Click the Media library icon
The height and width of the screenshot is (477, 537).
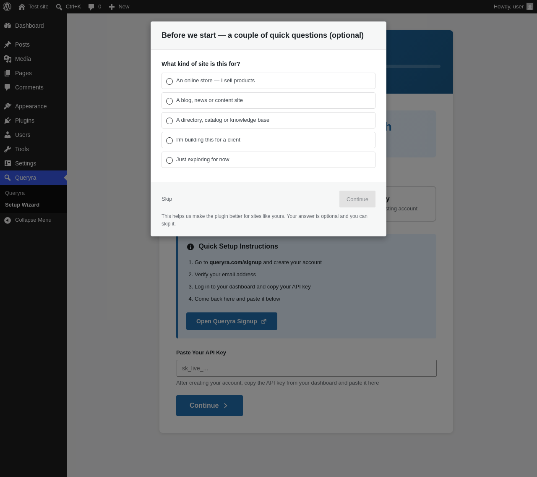coord(8,59)
